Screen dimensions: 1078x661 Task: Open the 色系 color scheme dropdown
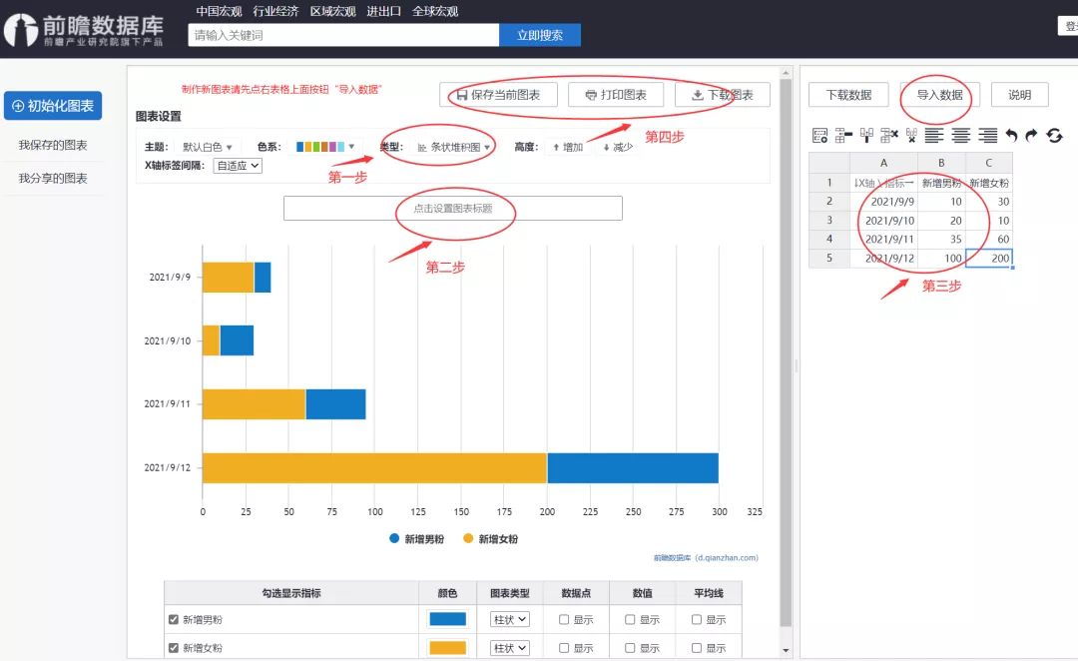click(x=325, y=147)
